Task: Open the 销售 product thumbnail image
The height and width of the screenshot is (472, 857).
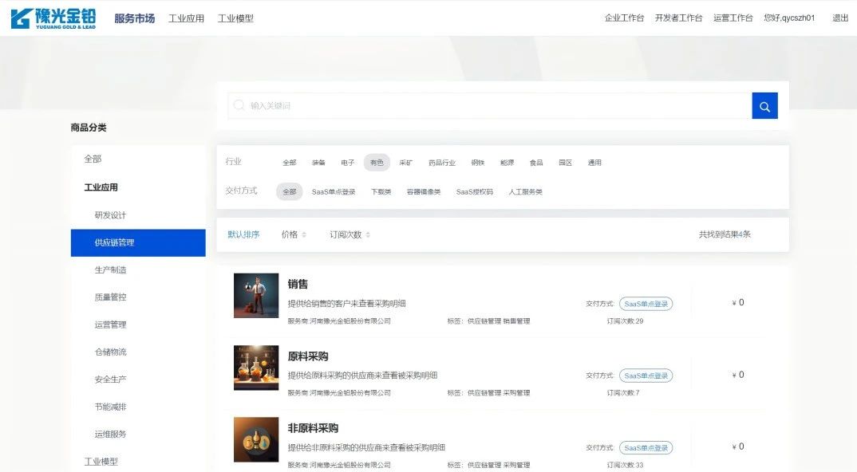Action: (256, 296)
